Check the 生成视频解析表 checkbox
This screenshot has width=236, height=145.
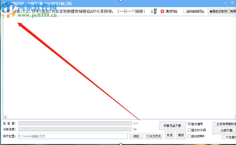tap(215, 124)
